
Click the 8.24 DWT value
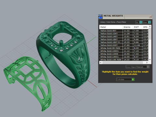point(136,36)
